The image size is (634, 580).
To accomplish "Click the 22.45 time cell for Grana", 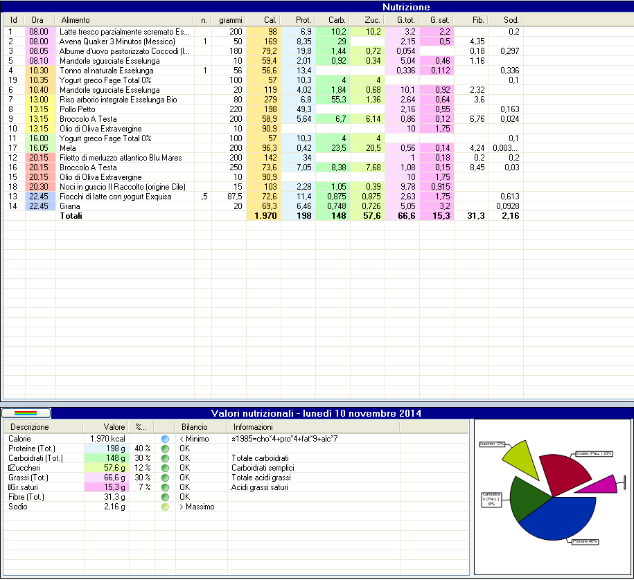I will pos(38,206).
